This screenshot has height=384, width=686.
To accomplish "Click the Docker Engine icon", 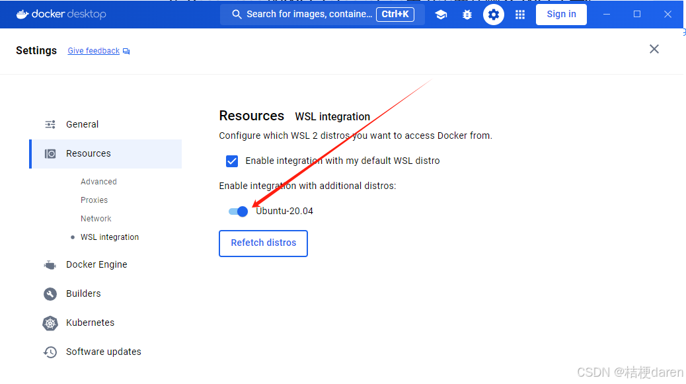I will [x=50, y=265].
